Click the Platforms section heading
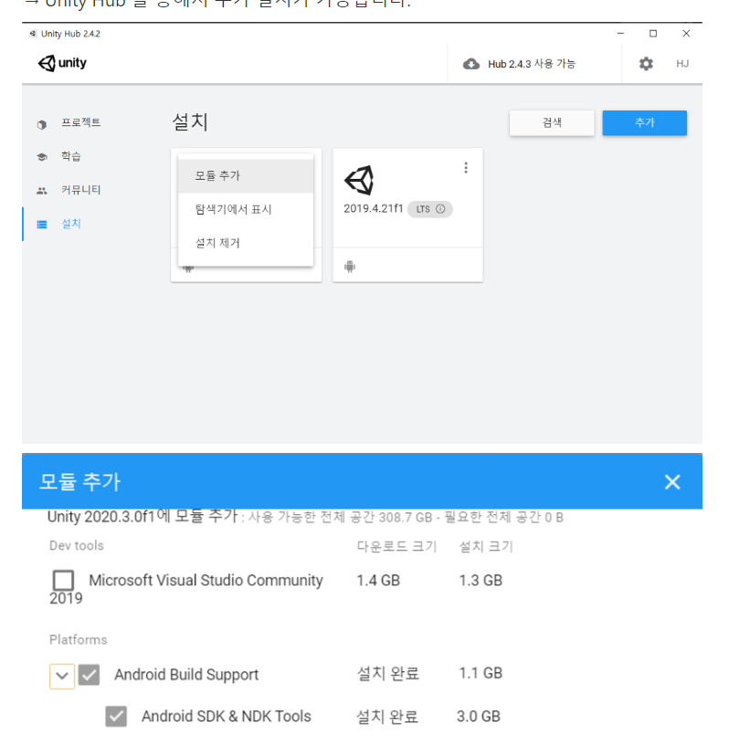 79,640
